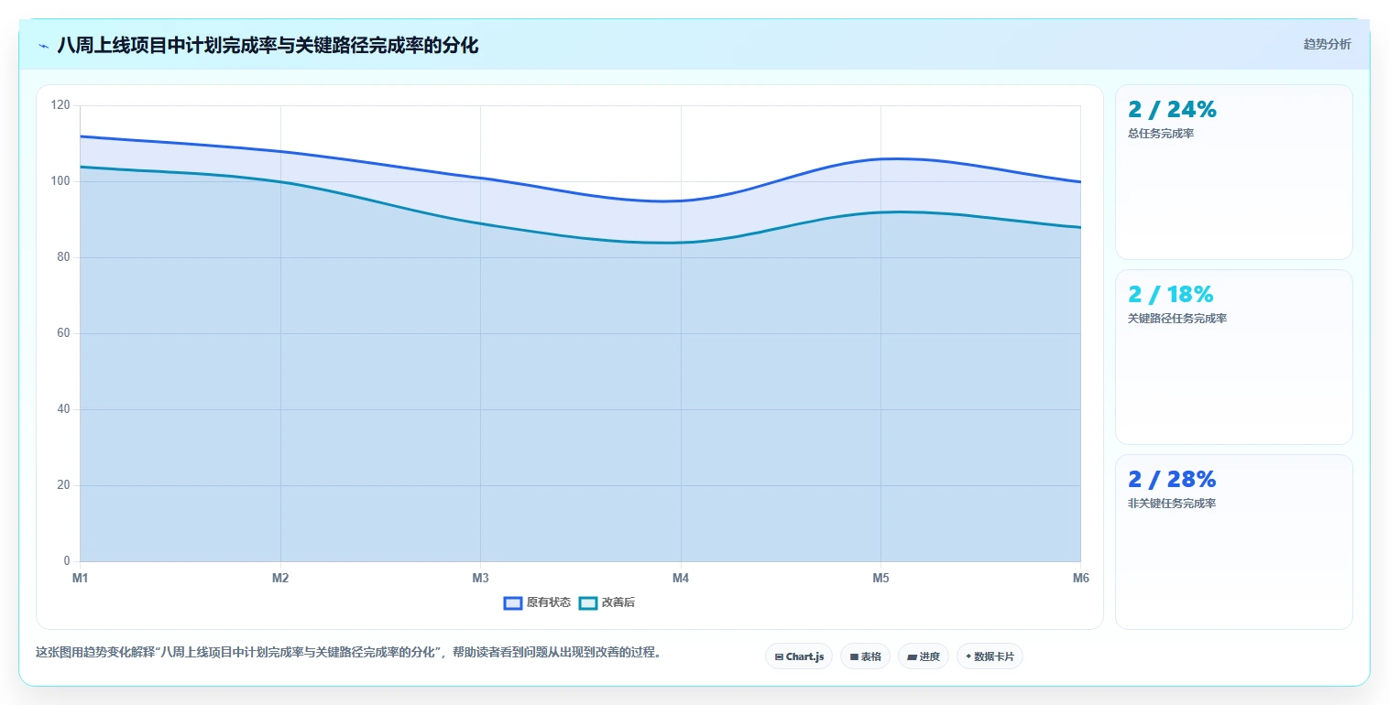Click the trend icon beside the title
The height and width of the screenshot is (705, 1389).
coord(43,46)
